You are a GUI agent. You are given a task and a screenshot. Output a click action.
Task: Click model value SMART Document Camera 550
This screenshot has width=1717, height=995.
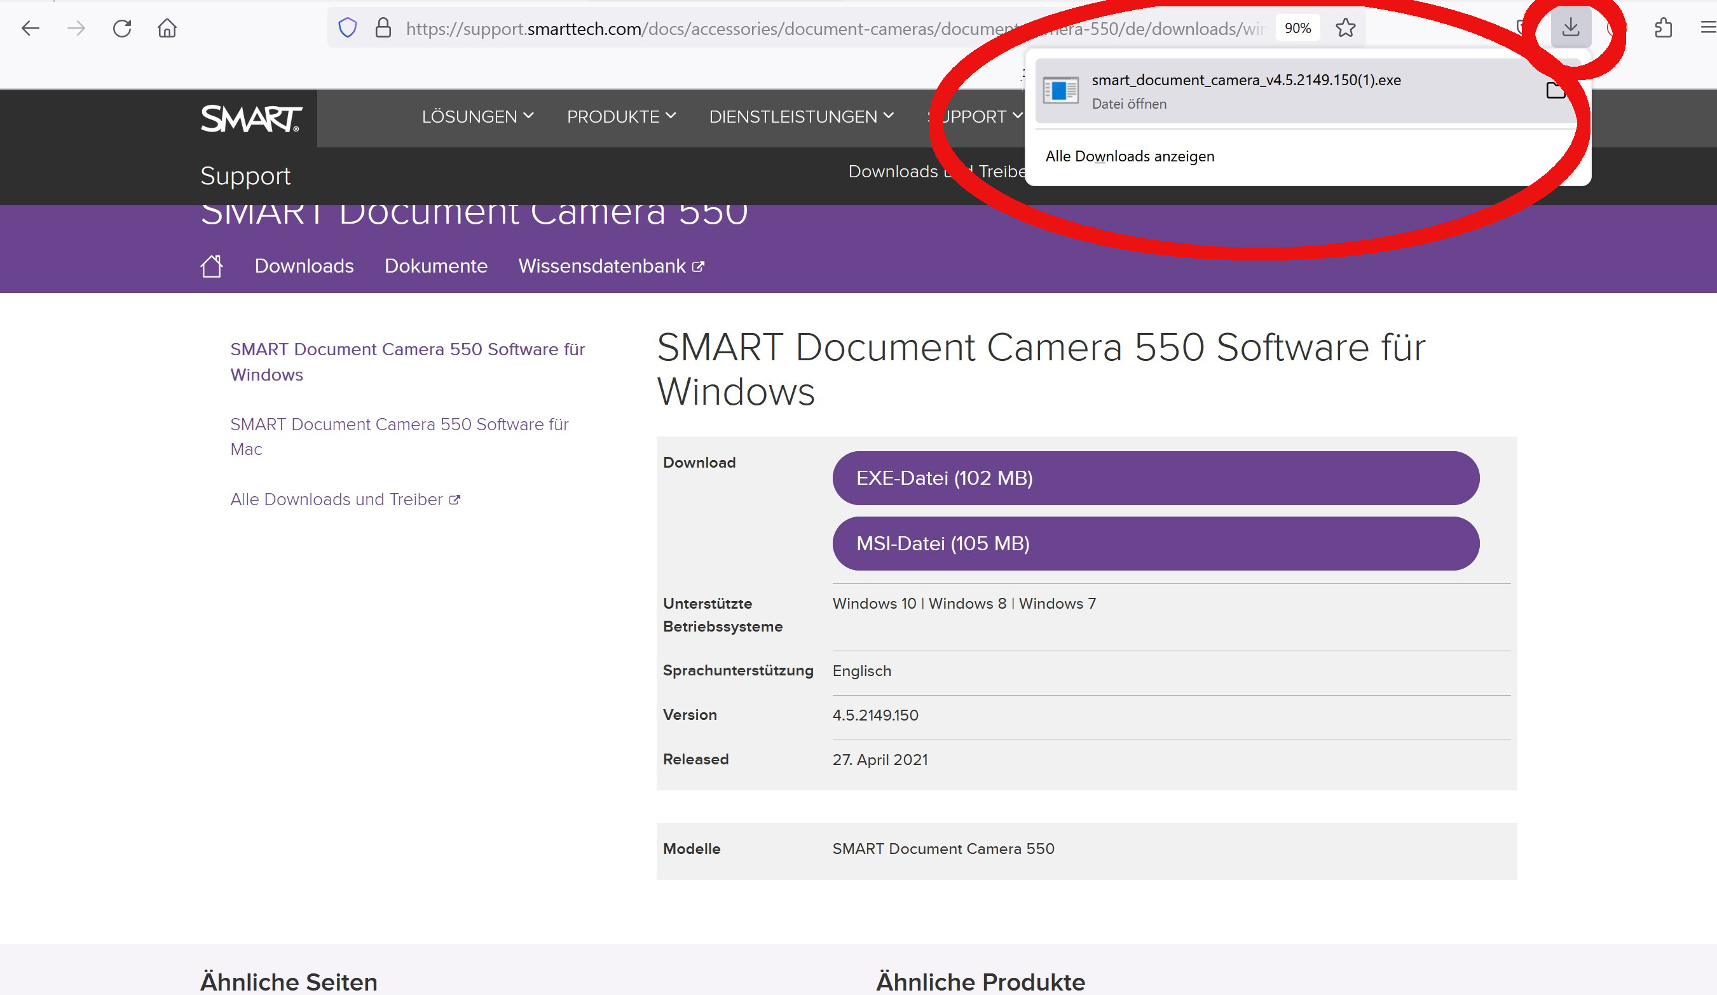click(943, 849)
